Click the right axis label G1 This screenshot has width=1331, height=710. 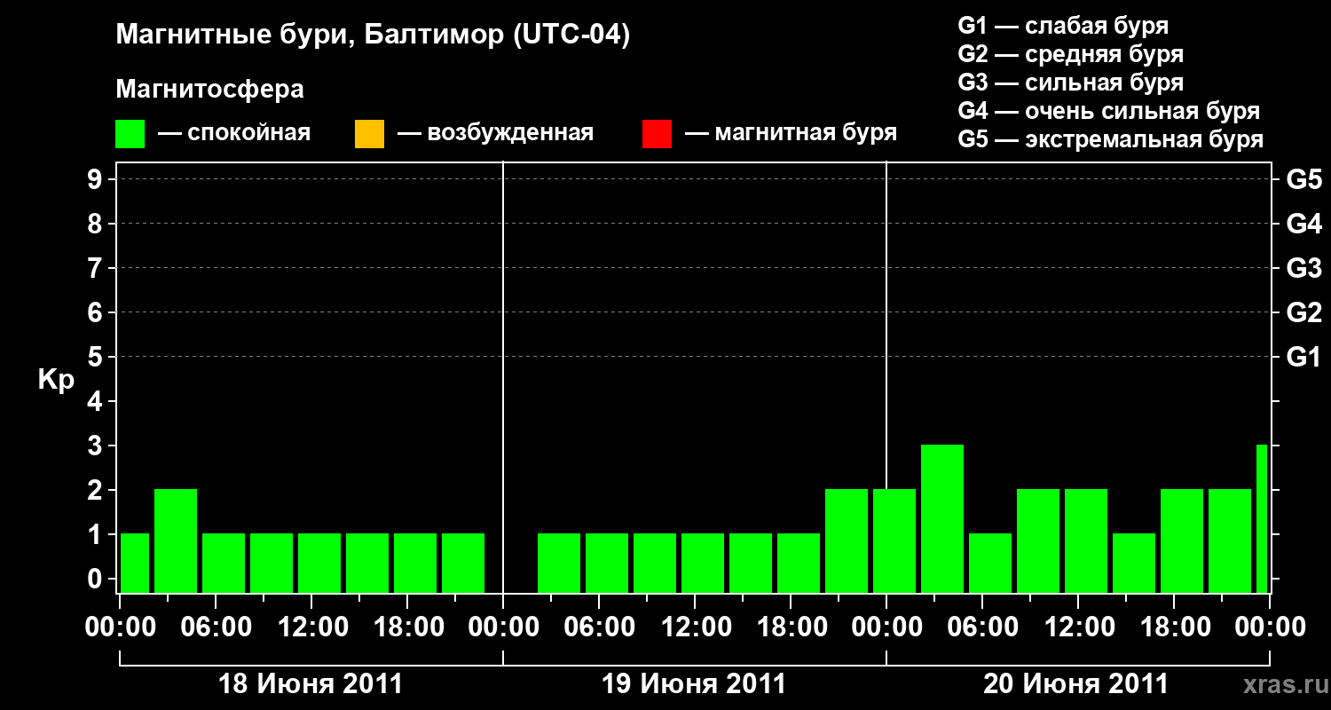(x=1303, y=357)
